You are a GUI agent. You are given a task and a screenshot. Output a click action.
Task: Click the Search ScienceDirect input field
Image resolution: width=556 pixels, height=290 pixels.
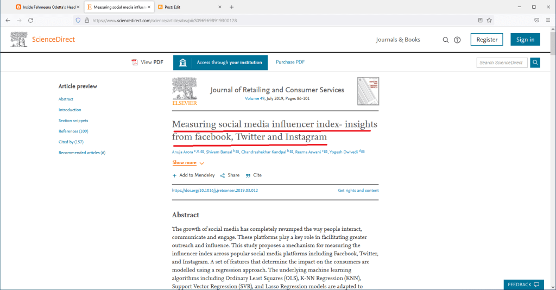pyautogui.click(x=502, y=62)
